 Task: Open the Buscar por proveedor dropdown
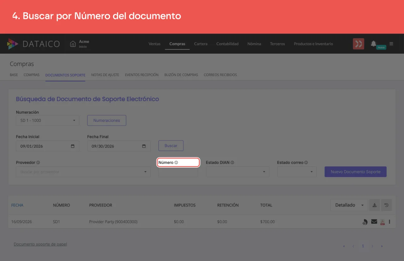(x=83, y=172)
